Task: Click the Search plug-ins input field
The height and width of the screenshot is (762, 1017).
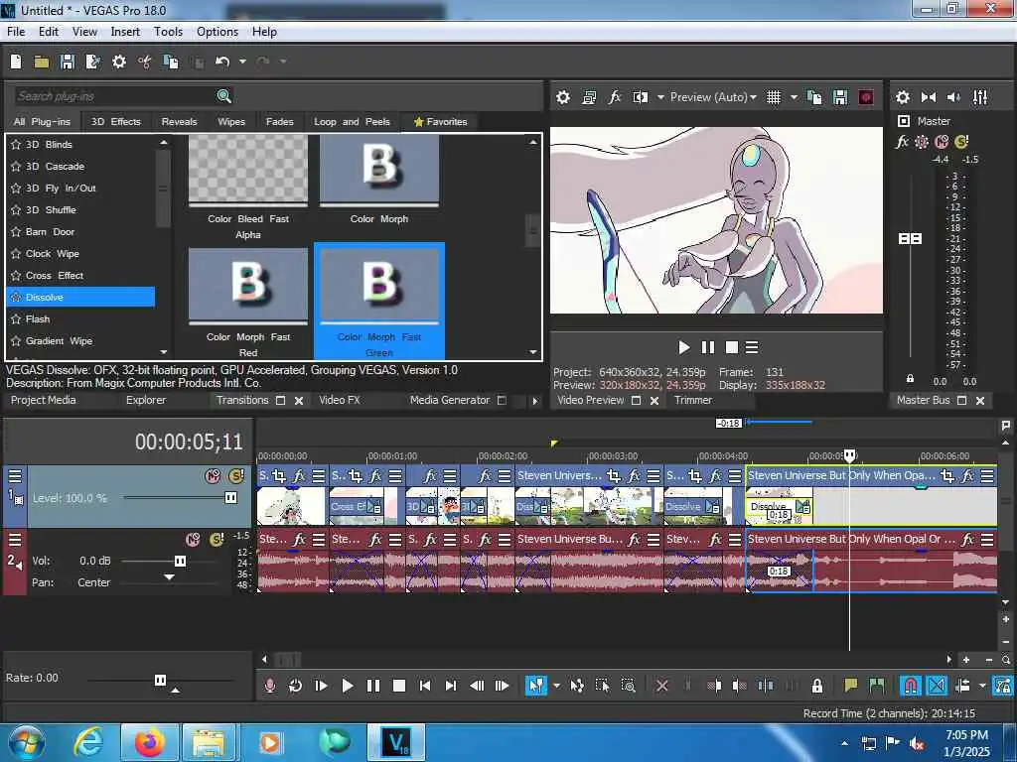Action: [113, 96]
